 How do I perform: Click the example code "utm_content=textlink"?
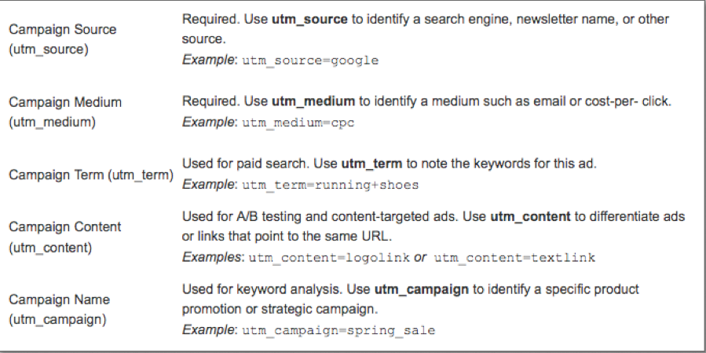(x=514, y=258)
